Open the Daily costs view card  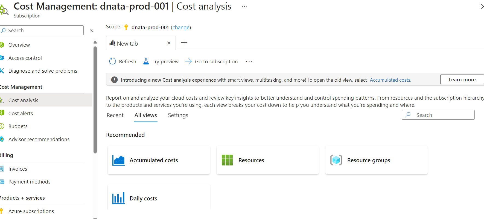(x=159, y=197)
